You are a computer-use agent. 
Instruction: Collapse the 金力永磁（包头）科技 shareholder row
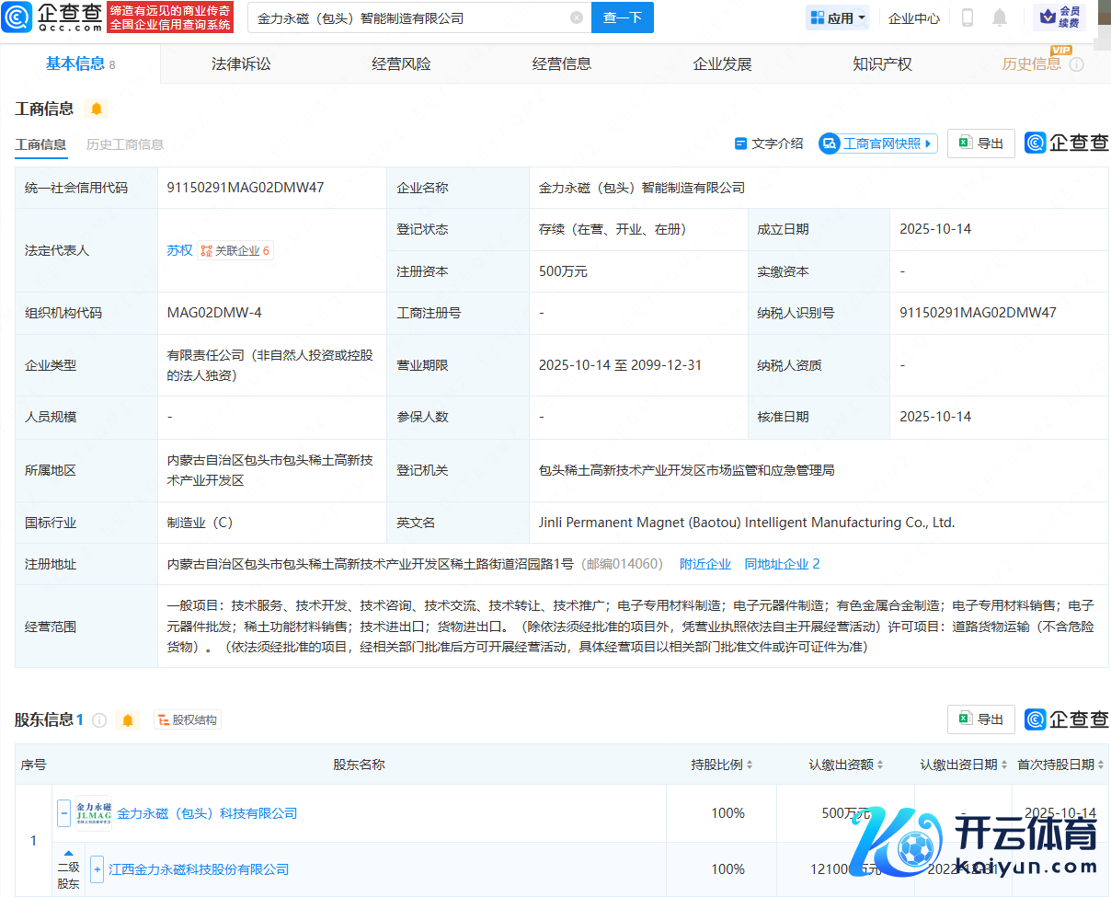[x=64, y=813]
